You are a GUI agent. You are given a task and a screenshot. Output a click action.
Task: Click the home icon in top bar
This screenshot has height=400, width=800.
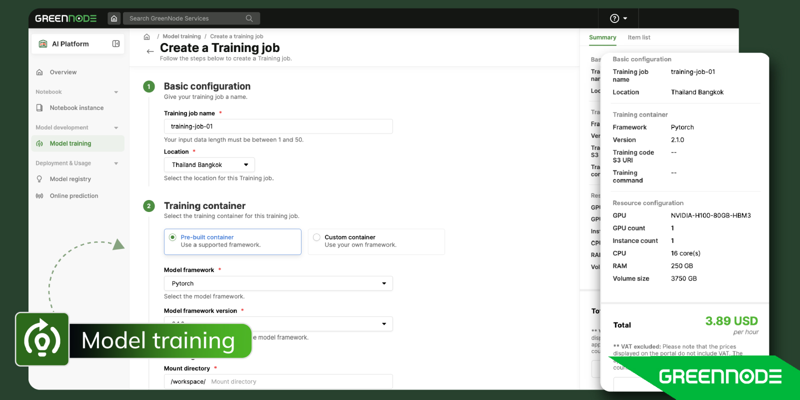pos(114,18)
